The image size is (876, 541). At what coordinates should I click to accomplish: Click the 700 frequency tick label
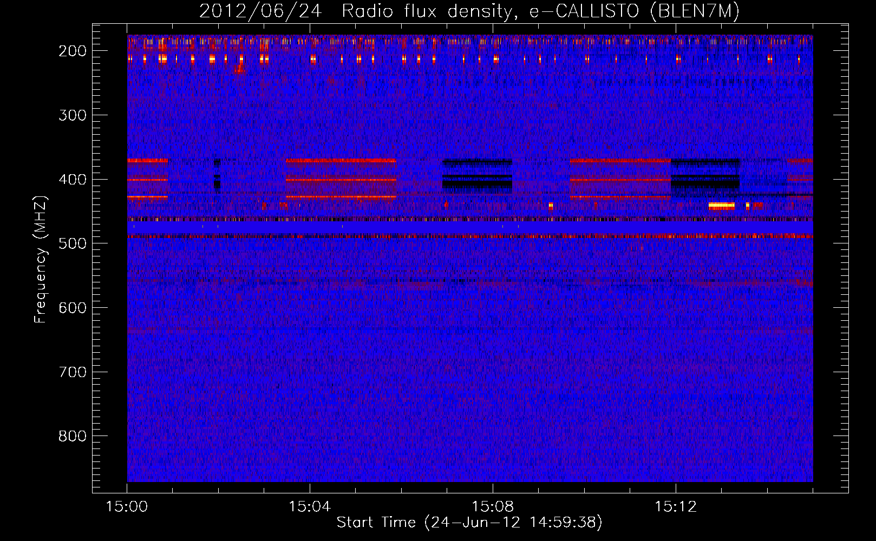point(73,372)
